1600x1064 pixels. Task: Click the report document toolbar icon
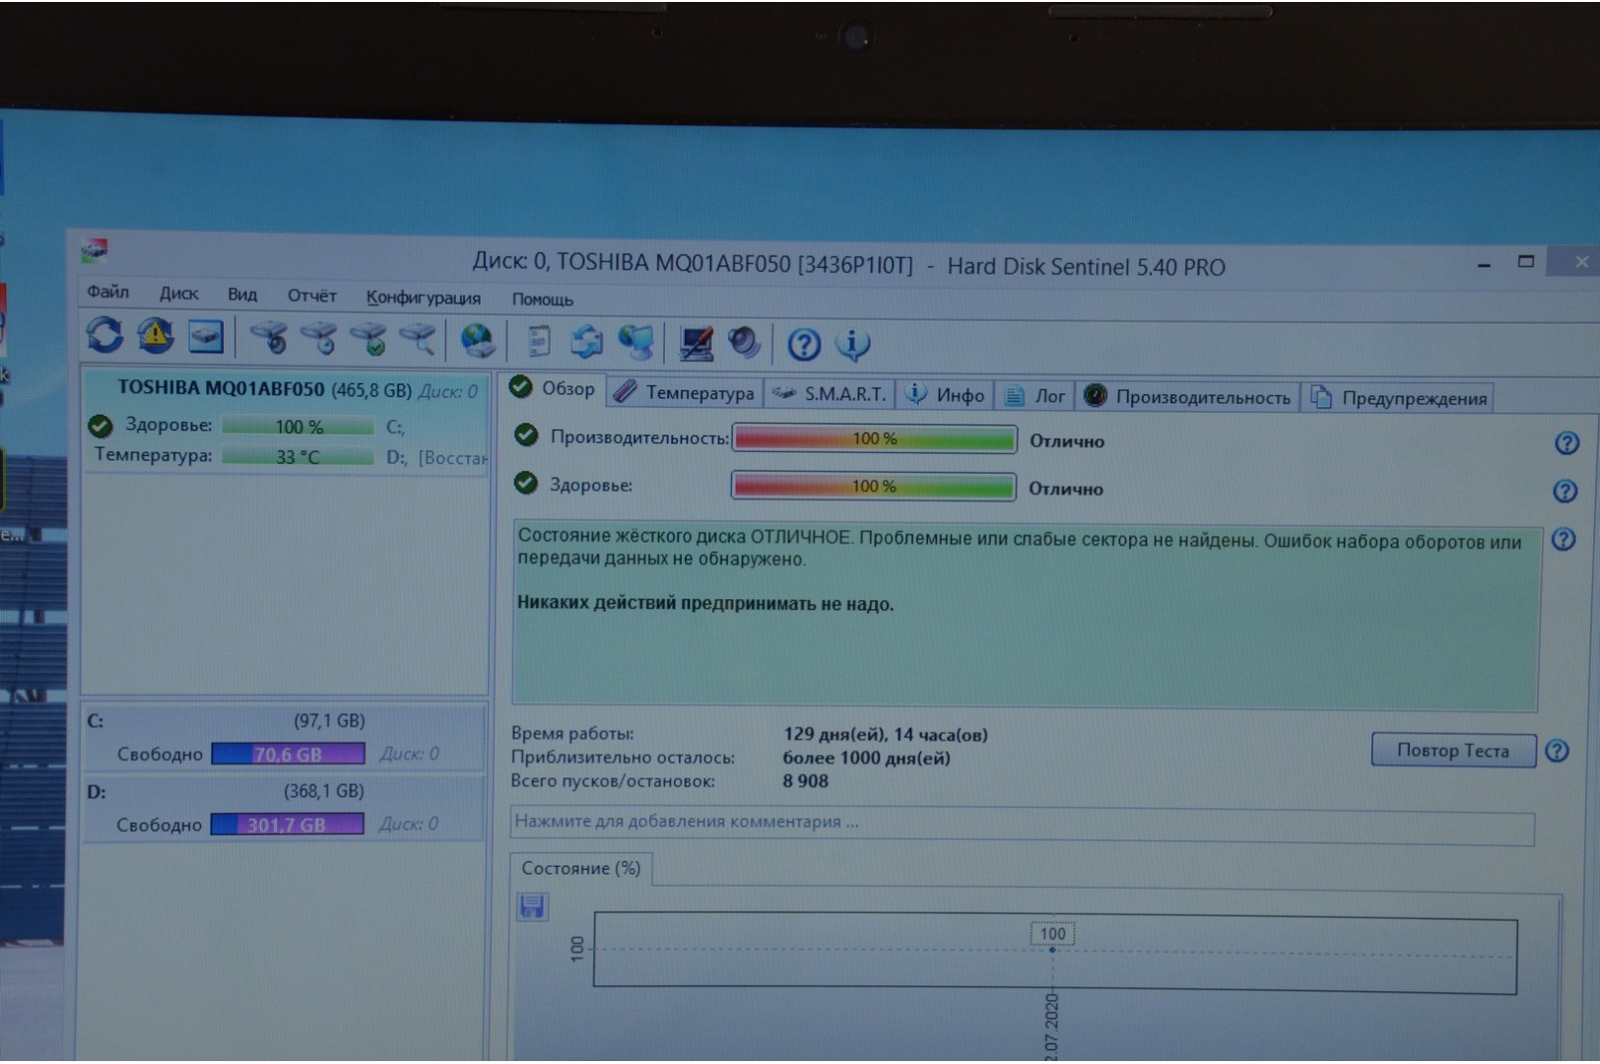[538, 342]
